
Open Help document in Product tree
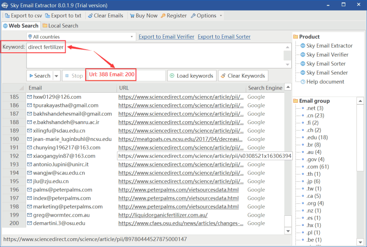(x=325, y=82)
